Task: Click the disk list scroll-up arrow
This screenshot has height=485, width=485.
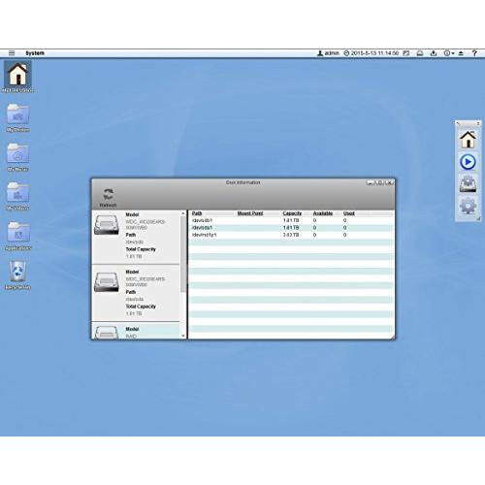Action: coord(183,213)
